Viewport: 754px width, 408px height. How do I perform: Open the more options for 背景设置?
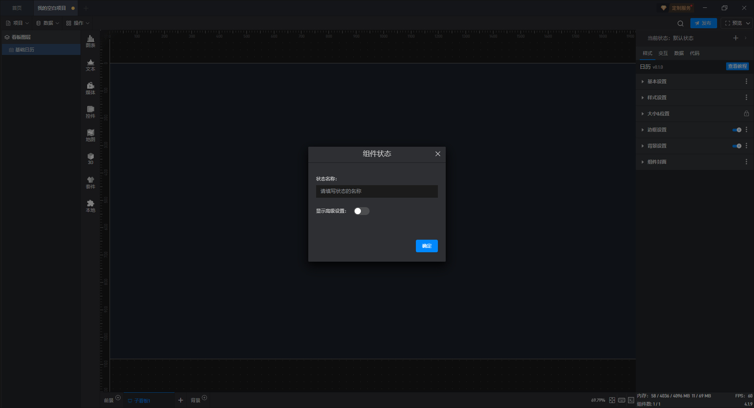[x=747, y=146]
